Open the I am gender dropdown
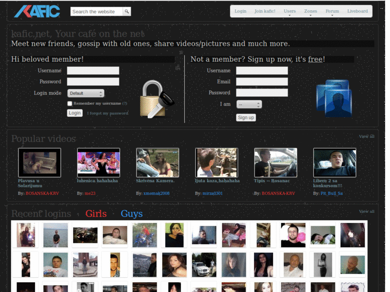 [249, 105]
